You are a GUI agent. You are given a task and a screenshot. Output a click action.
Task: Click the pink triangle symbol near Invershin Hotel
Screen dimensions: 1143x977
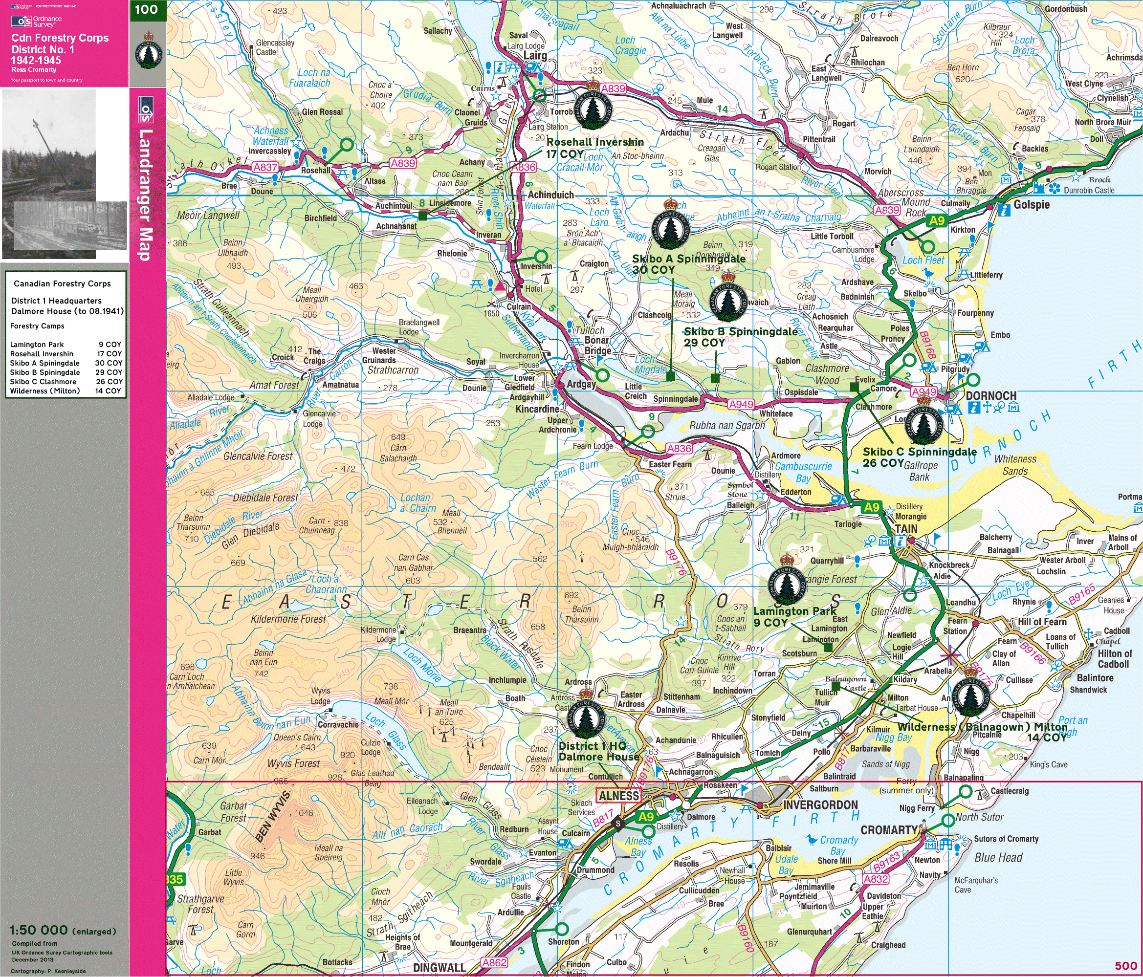[499, 285]
